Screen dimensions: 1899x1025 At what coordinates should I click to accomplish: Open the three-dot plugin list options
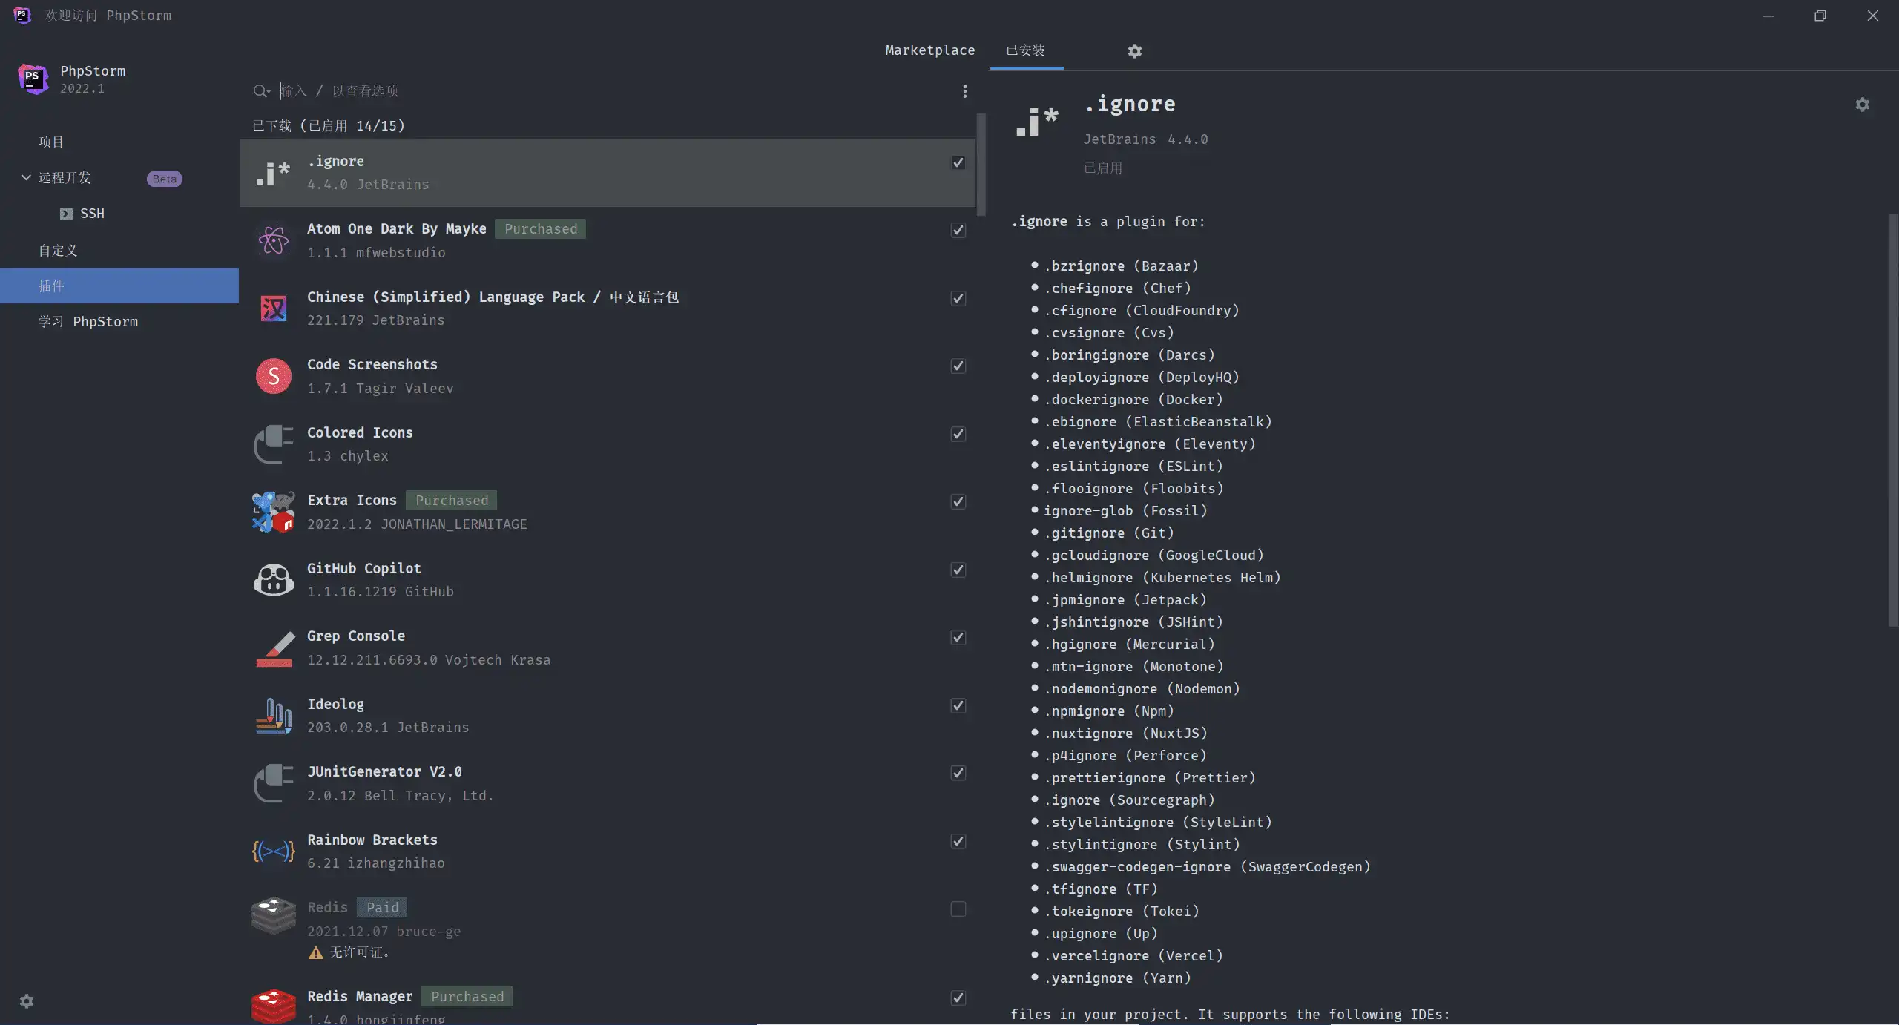pos(964,91)
